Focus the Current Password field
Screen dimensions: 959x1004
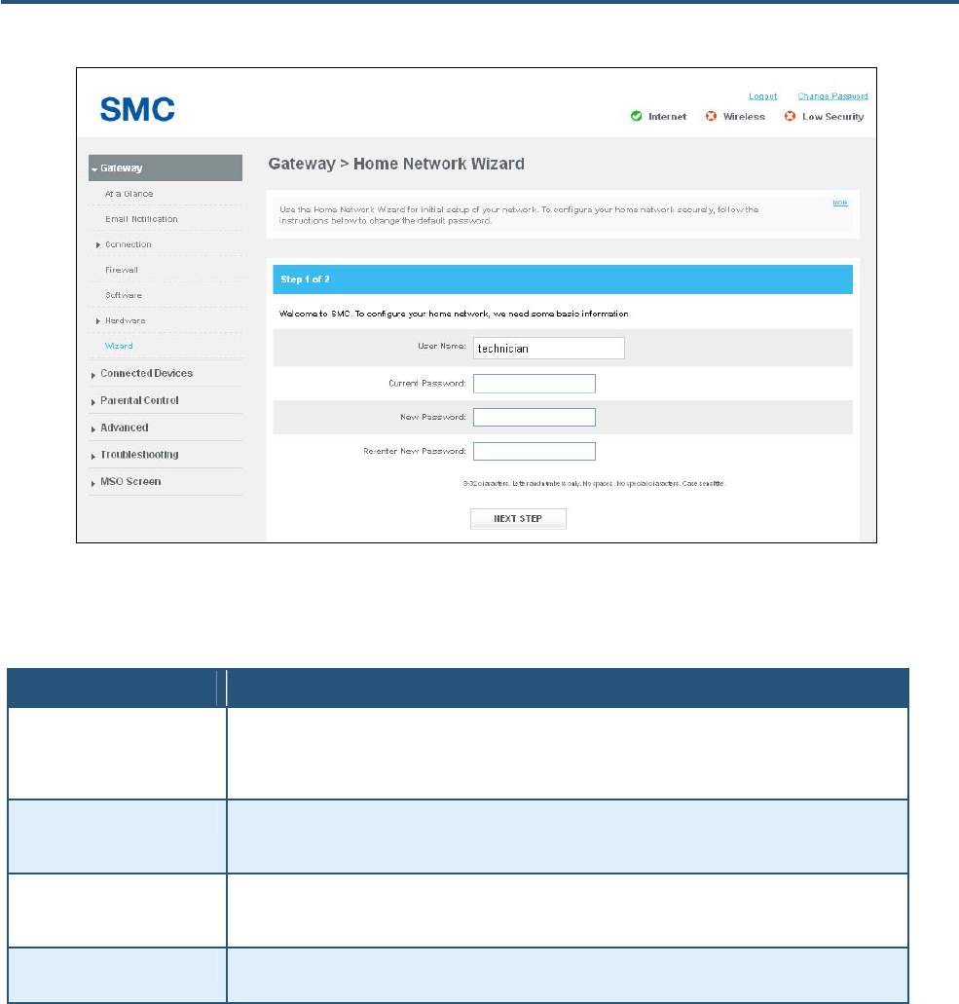pos(534,384)
